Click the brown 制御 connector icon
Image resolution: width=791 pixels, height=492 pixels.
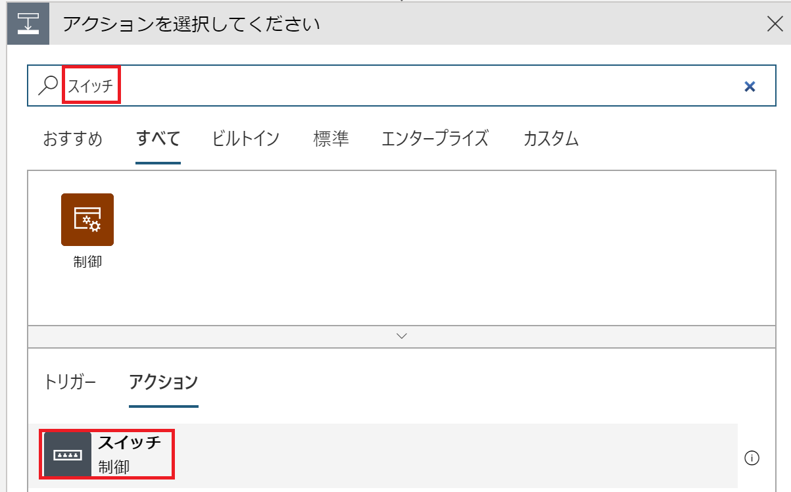(x=87, y=220)
